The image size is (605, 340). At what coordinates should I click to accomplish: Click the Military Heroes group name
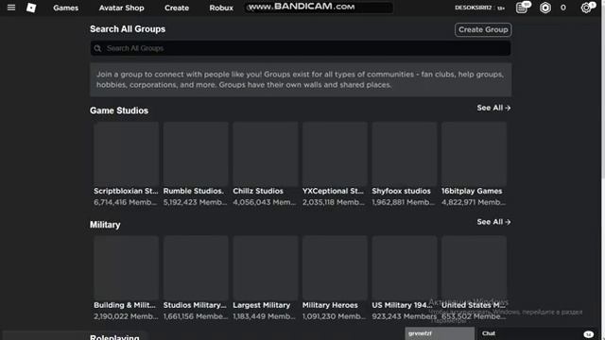tap(330, 305)
